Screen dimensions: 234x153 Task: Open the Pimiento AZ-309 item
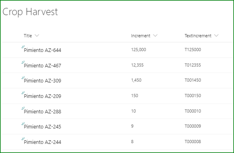tap(42, 81)
